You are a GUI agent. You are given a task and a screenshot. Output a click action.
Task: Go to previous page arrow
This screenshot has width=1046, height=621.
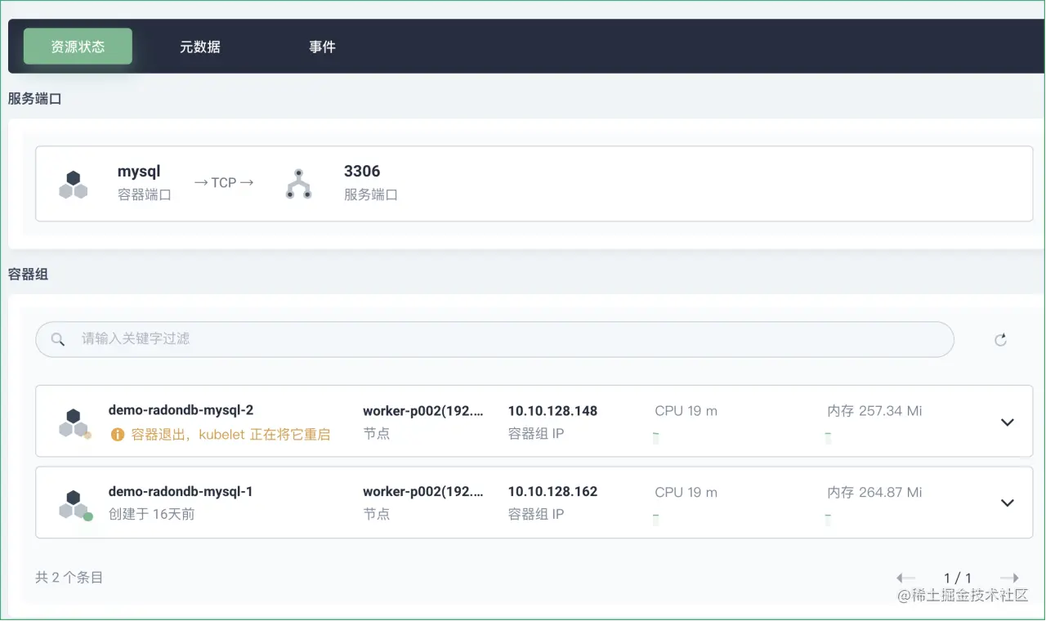click(x=905, y=578)
